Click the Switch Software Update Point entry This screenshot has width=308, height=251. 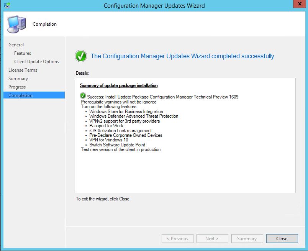point(117,145)
